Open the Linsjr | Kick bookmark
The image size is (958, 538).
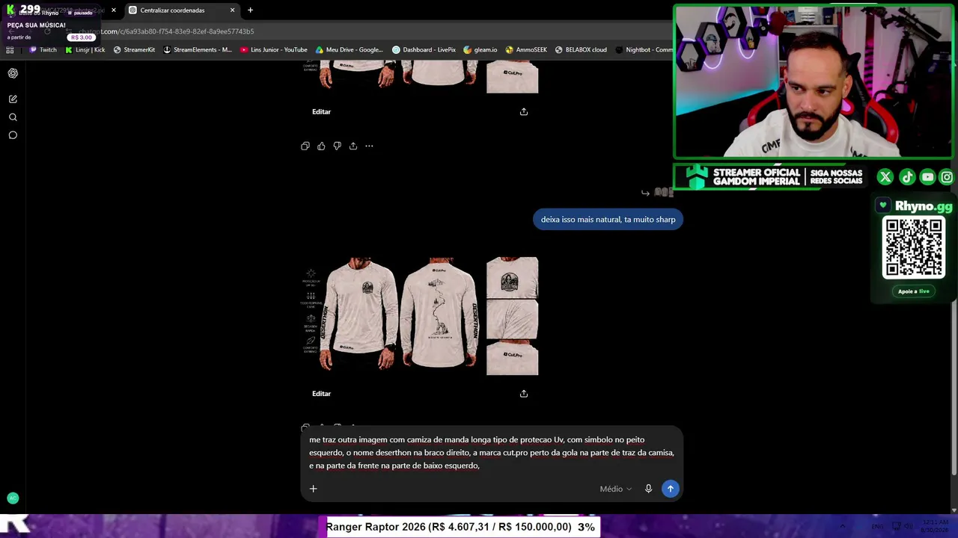pyautogui.click(x=85, y=50)
